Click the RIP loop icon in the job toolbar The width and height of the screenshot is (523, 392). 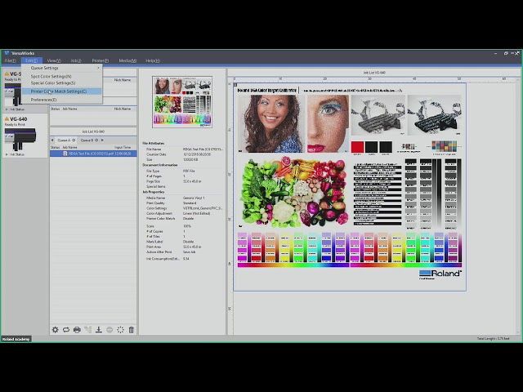[66, 330]
